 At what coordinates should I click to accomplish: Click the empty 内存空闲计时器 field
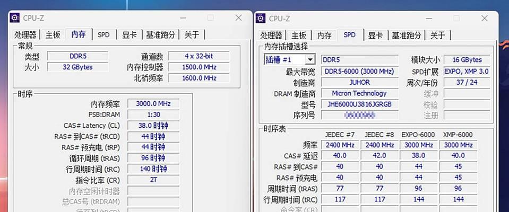pyautogui.click(x=153, y=191)
